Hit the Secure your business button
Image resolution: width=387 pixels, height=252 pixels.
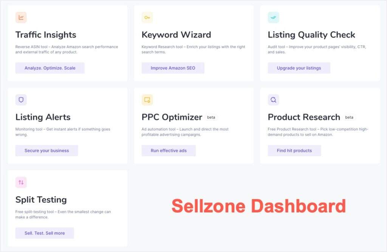pos(47,151)
